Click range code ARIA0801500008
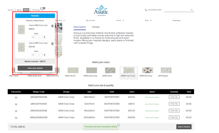The width and height of the screenshot is (219, 133). (39, 97)
